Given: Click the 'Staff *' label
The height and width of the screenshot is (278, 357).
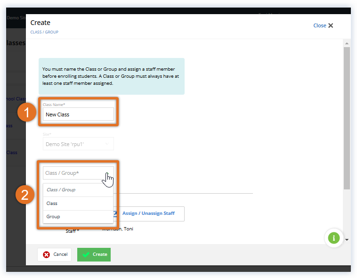Looking at the screenshot, I should pyautogui.click(x=73, y=231).
